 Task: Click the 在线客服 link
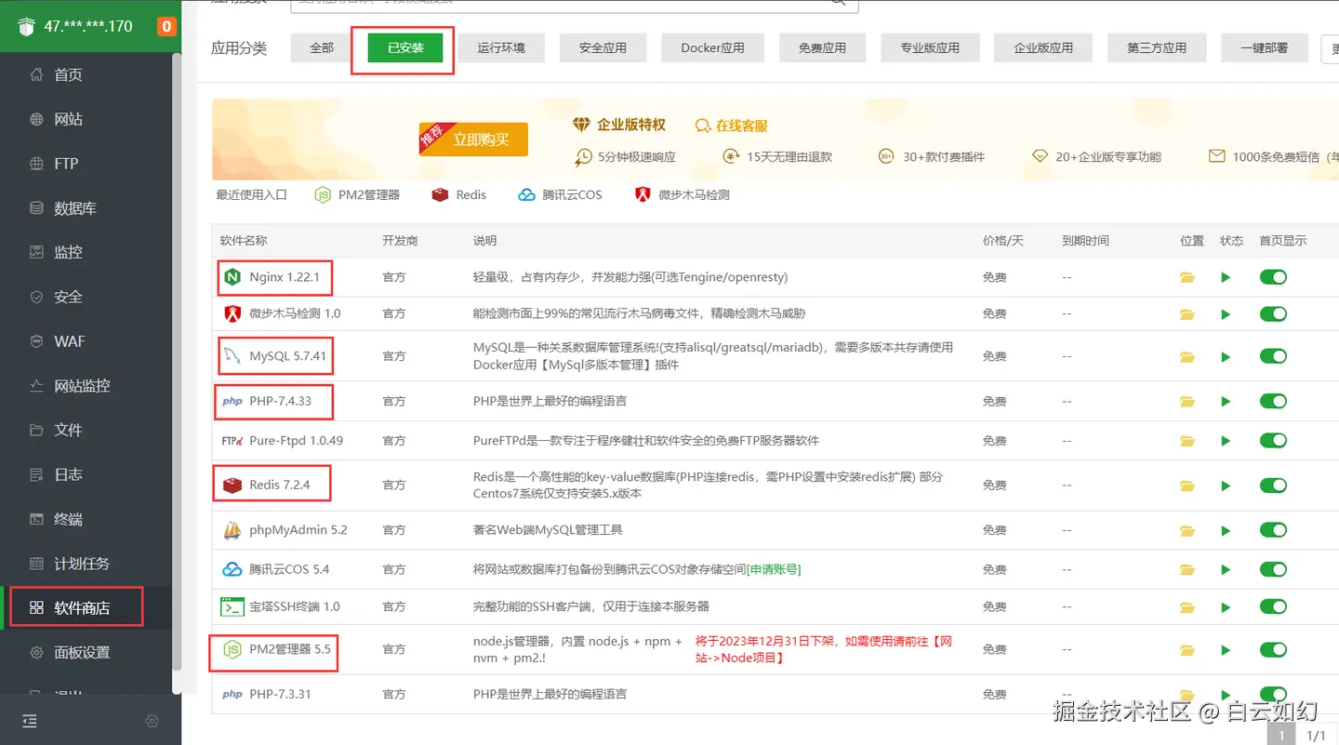point(732,126)
